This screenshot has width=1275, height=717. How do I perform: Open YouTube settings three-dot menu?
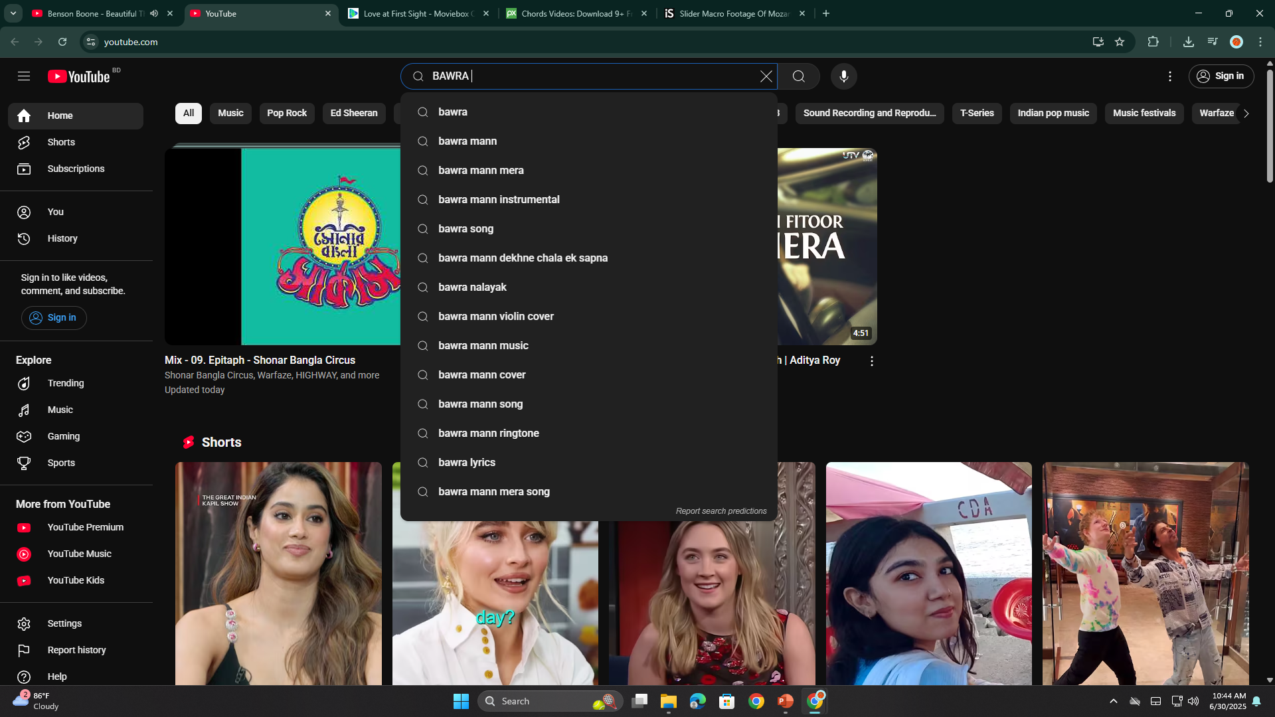(1170, 76)
